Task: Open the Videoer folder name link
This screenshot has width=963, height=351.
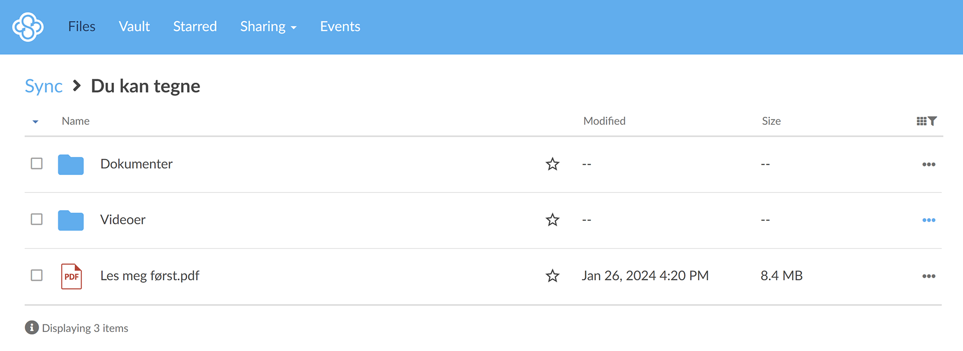Action: click(123, 220)
